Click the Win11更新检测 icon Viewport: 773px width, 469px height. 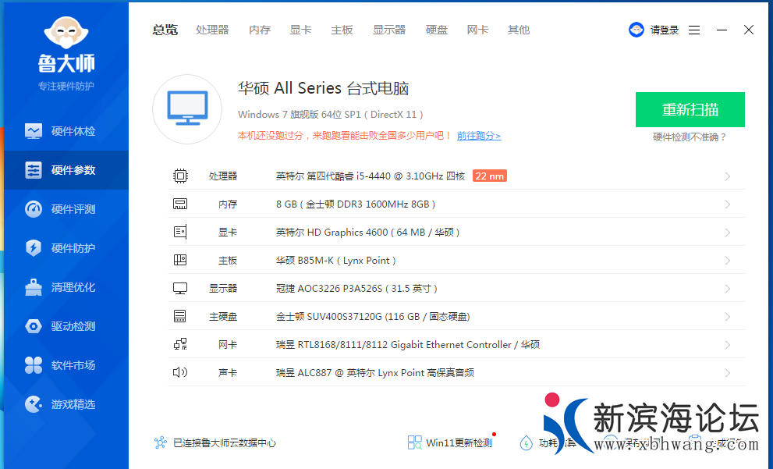point(415,442)
